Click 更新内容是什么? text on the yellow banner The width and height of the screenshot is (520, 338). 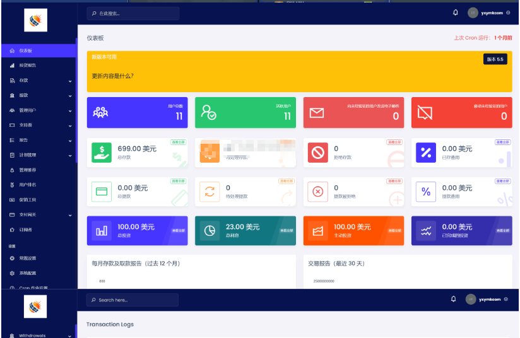[112, 76]
